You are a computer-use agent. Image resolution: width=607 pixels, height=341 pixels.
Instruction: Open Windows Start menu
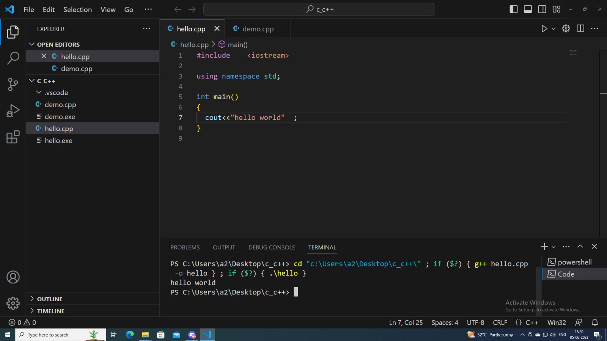8,335
